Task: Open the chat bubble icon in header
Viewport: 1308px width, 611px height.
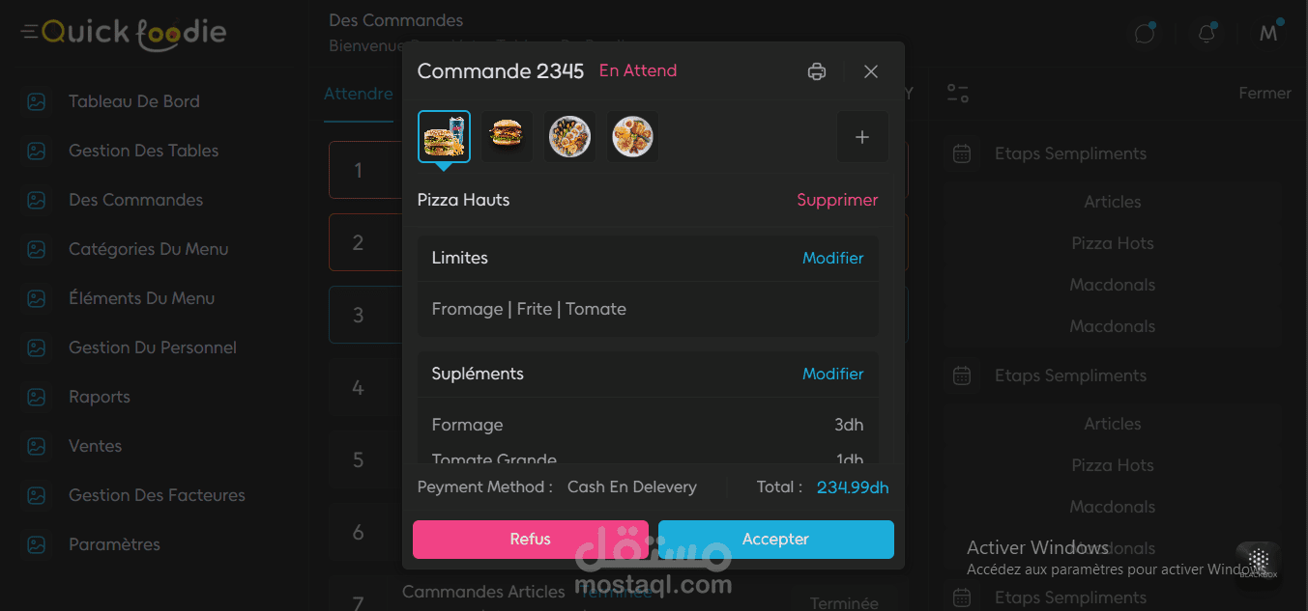Action: coord(1145,34)
